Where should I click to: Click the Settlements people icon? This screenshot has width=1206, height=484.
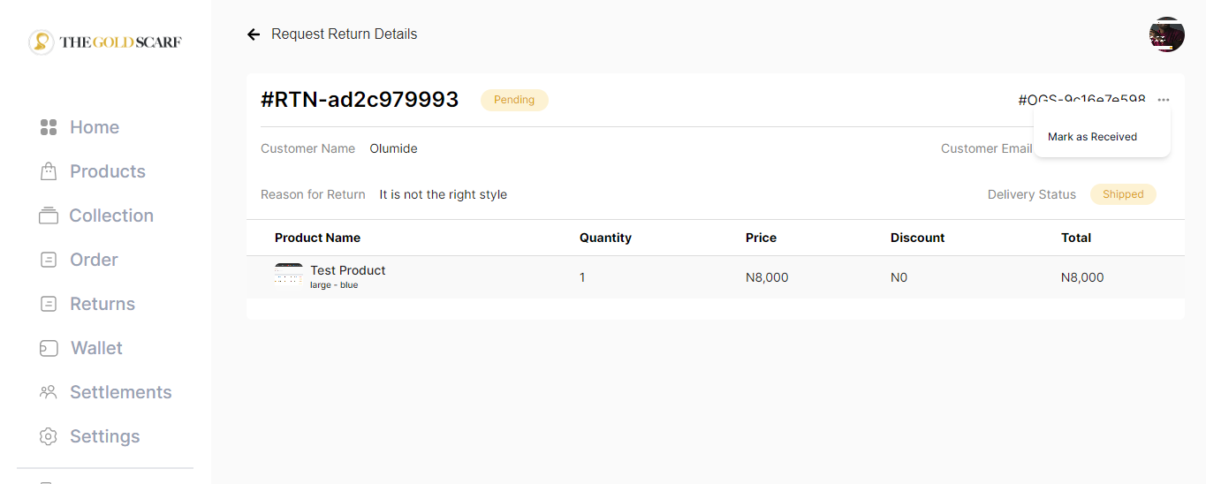[x=49, y=392]
